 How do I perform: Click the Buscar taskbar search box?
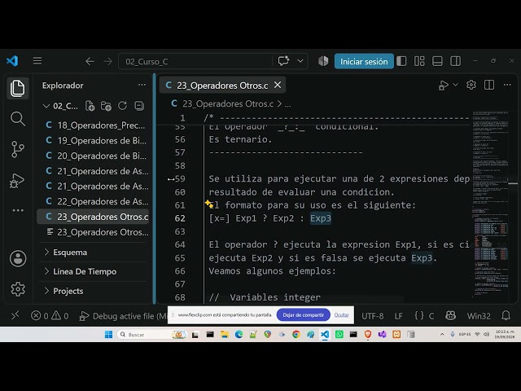[x=151, y=335]
